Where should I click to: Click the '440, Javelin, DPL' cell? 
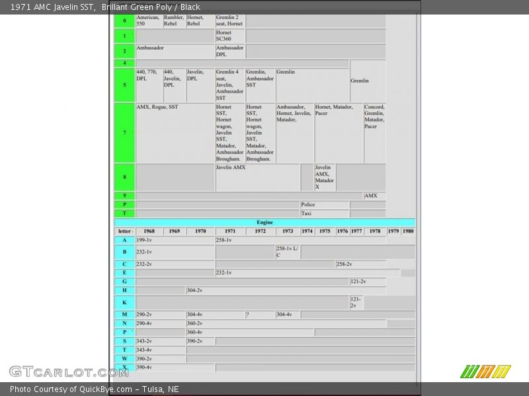click(x=175, y=85)
